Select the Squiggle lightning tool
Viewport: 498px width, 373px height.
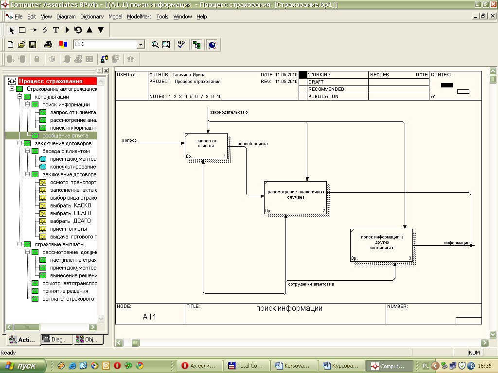45,30
